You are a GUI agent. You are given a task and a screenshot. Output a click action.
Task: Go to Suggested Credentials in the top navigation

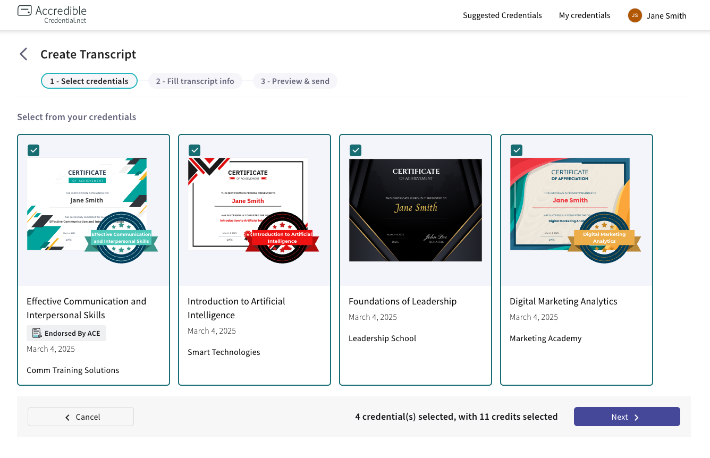pos(502,15)
